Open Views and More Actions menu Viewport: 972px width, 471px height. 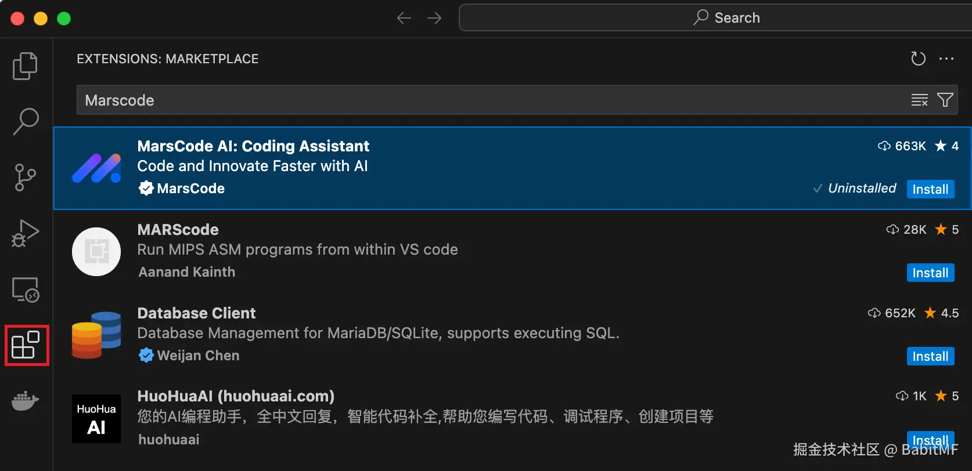click(x=946, y=59)
